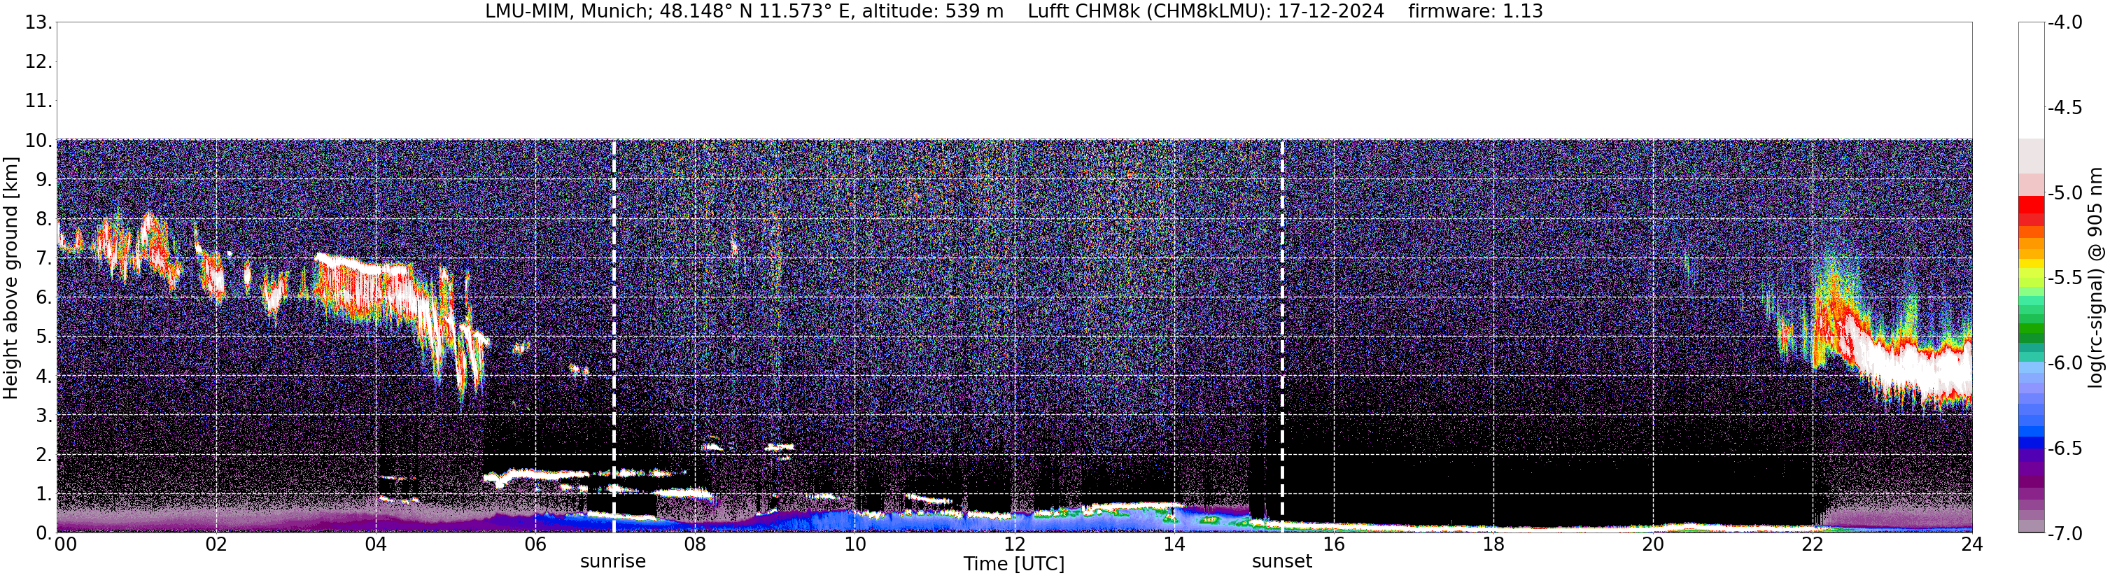Image resolution: width=2110 pixels, height=578 pixels.
Task: Click the colorbar tick label '-5.5'
Action: (2064, 279)
